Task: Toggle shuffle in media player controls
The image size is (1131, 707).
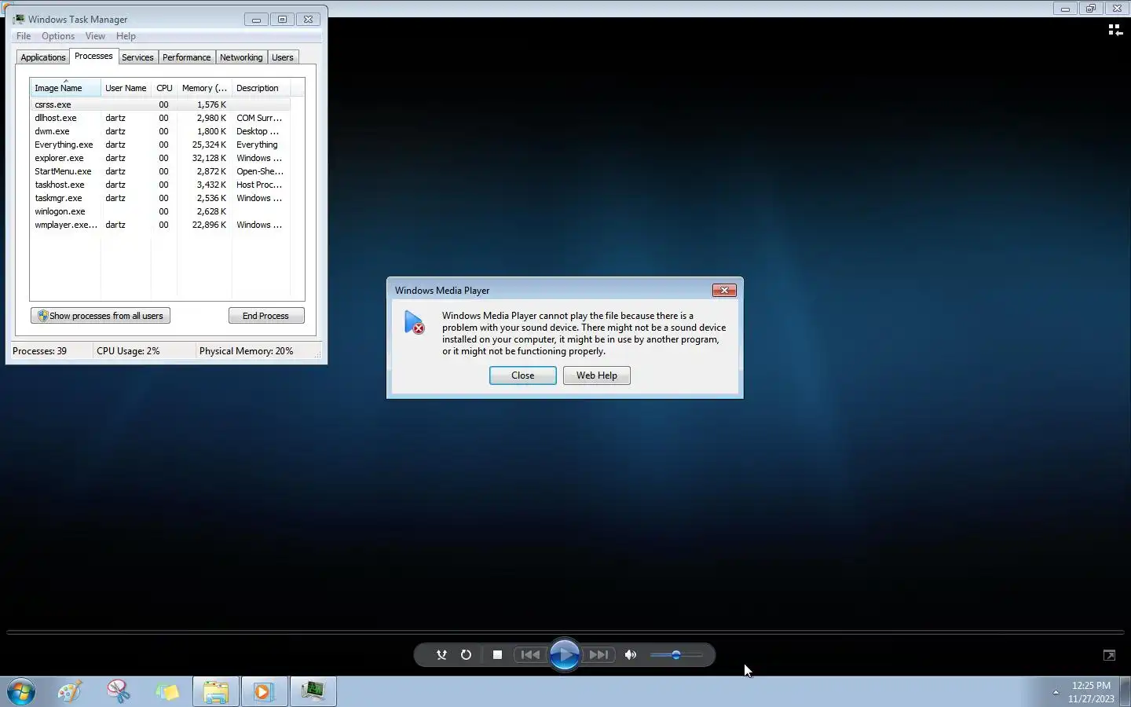Action: pos(441,654)
